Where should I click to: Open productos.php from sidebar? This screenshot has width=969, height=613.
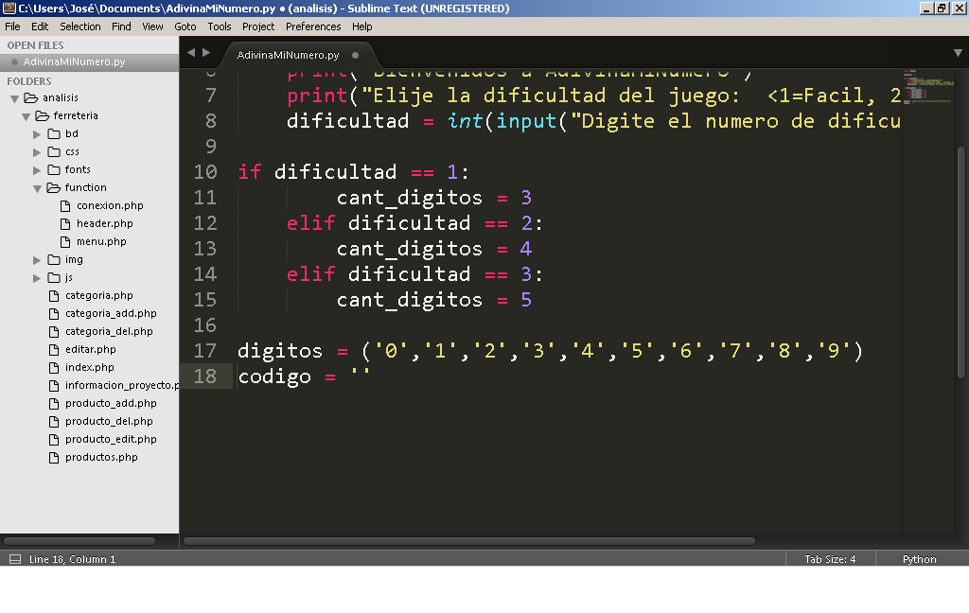[x=101, y=457]
